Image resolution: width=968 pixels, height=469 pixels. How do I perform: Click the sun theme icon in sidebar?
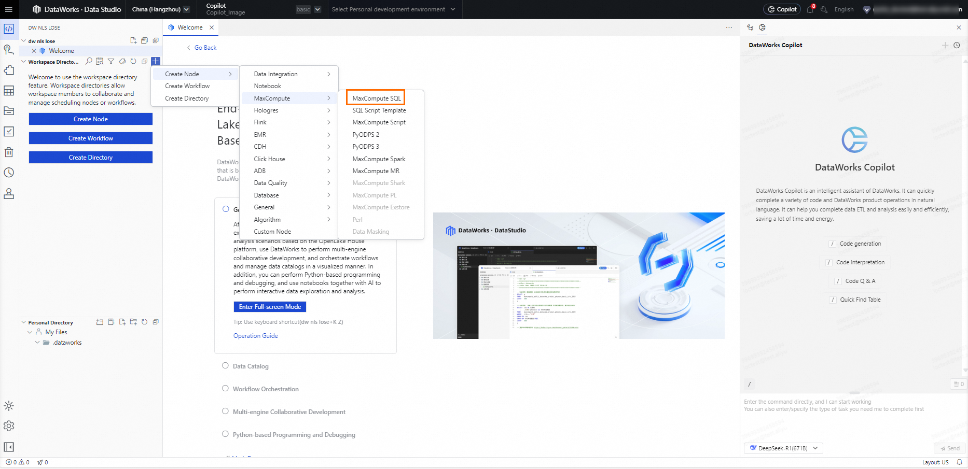pyautogui.click(x=9, y=406)
